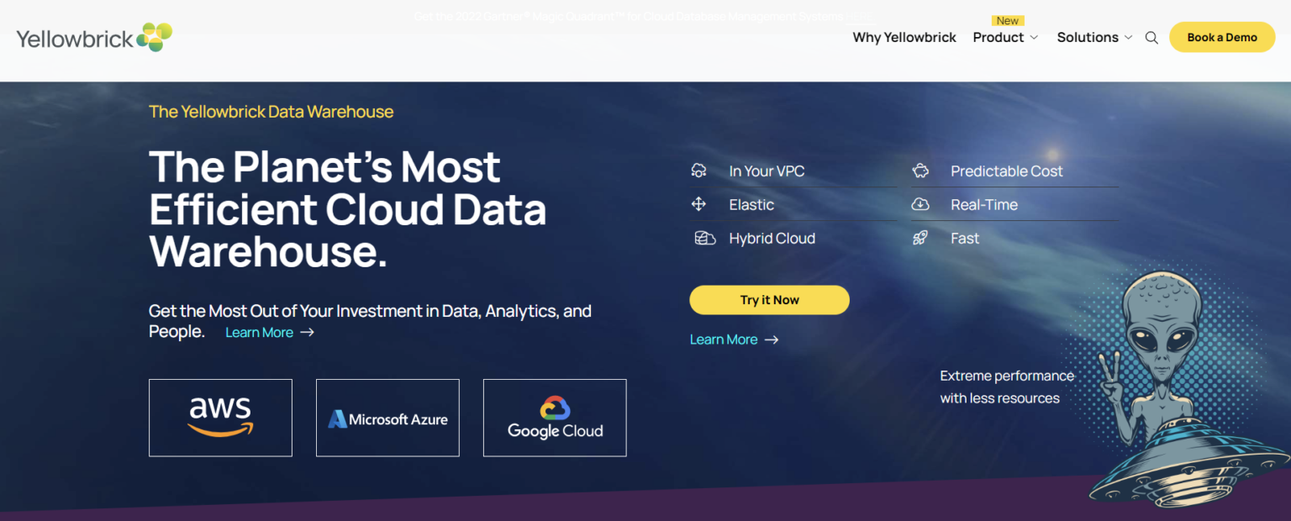Expand the Solutions dropdown chevron
Viewport: 1291px width, 521px height.
tap(1128, 38)
